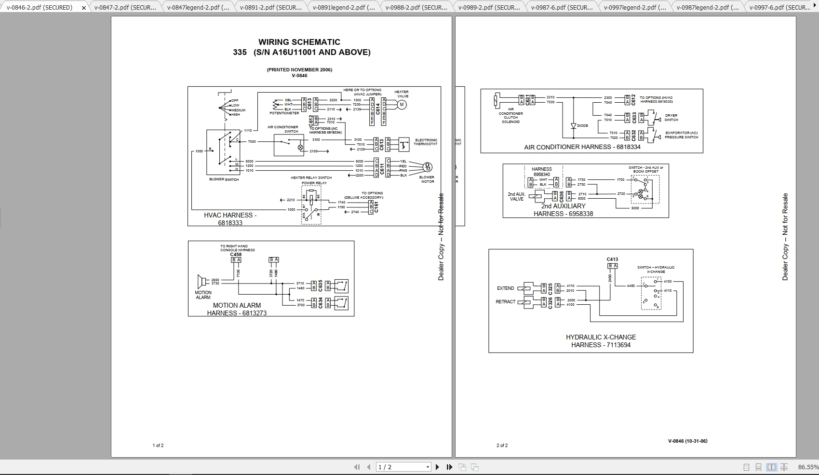Image resolution: width=819 pixels, height=475 pixels.
Task: Click the next view icon beside page controls
Action: coord(475,467)
